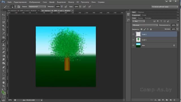Swap foreground and background colors
Screen dimensions: 181x102
point(5,89)
